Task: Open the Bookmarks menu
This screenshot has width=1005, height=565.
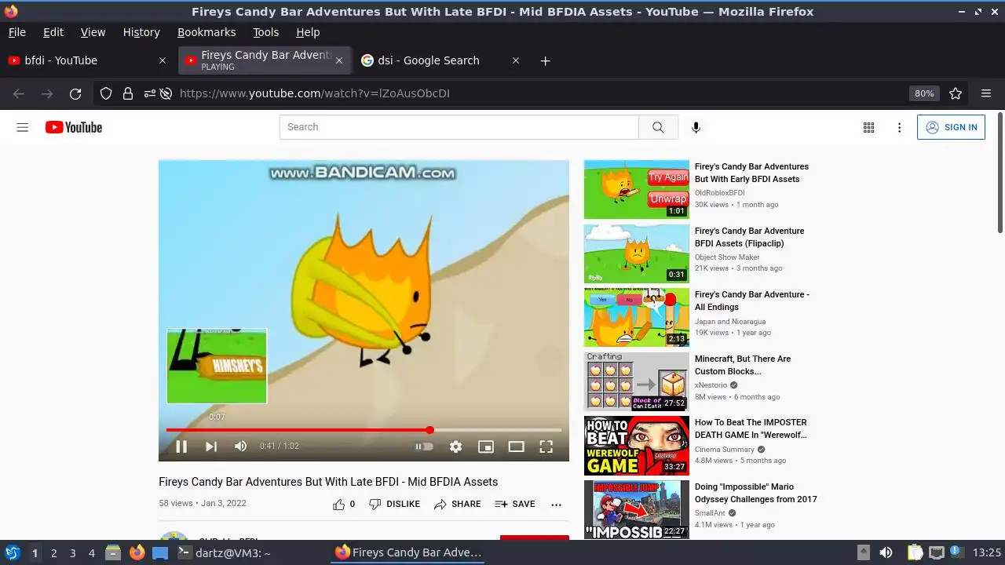Action: point(206,32)
